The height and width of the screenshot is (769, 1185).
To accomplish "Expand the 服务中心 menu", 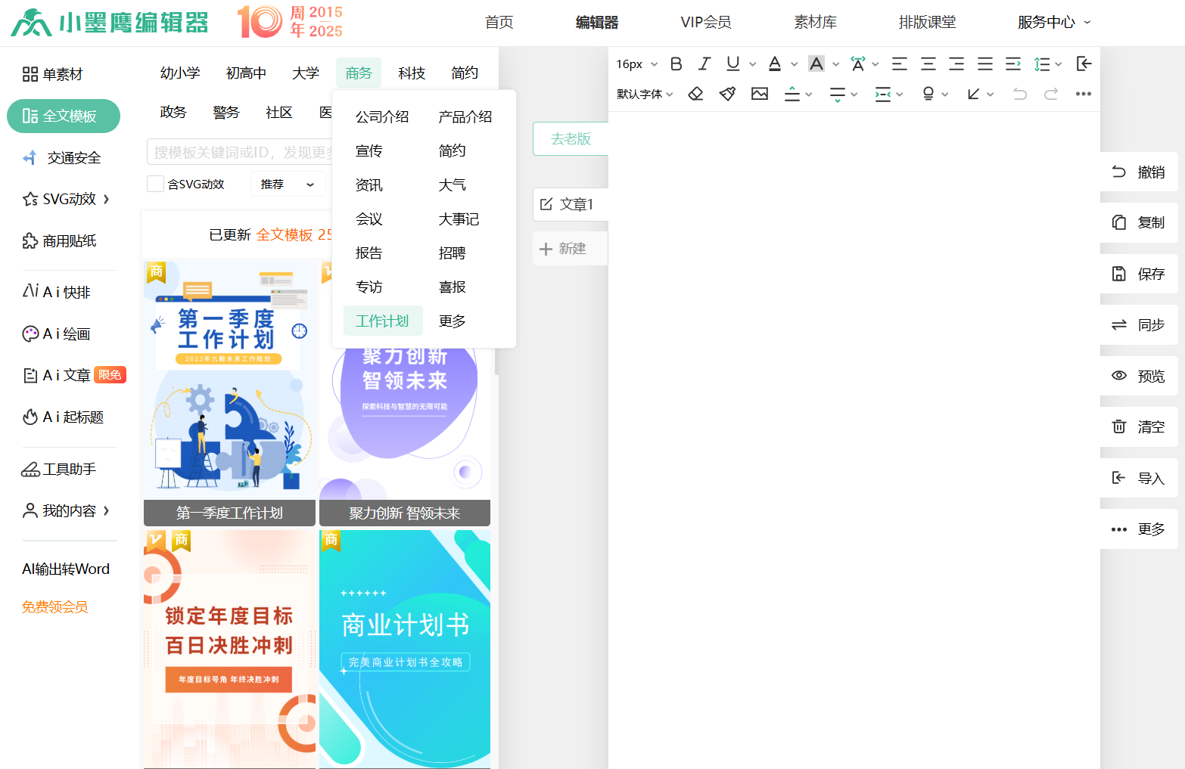I will click(x=1053, y=23).
